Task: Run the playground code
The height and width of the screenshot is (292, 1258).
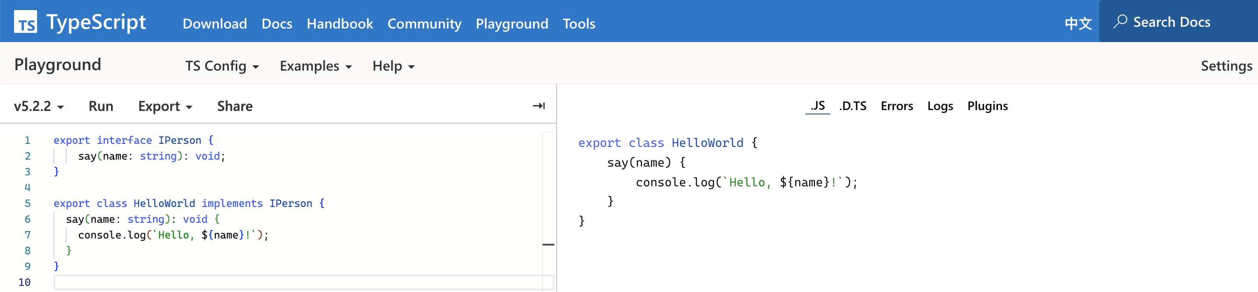Action: (x=101, y=106)
